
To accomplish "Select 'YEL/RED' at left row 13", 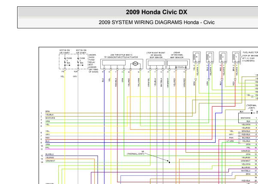I will click(x=50, y=158).
